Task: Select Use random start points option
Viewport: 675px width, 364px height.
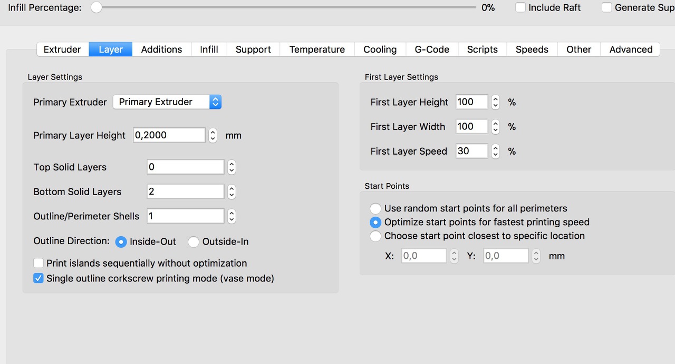Action: [375, 208]
